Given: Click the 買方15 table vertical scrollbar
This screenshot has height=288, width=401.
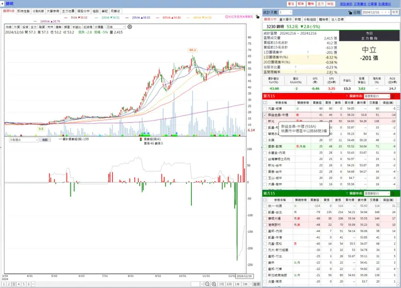Looking at the screenshot, I should tap(398, 148).
